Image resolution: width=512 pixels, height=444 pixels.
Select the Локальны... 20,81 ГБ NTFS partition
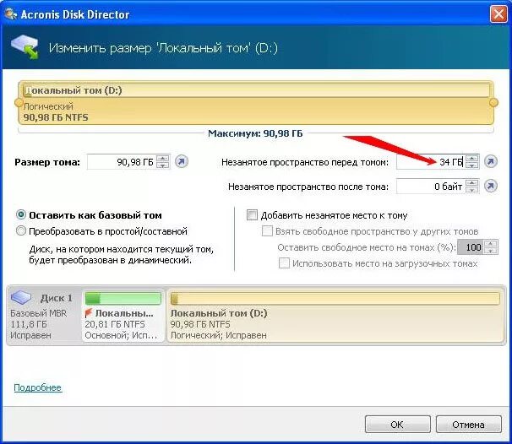[x=123, y=316]
